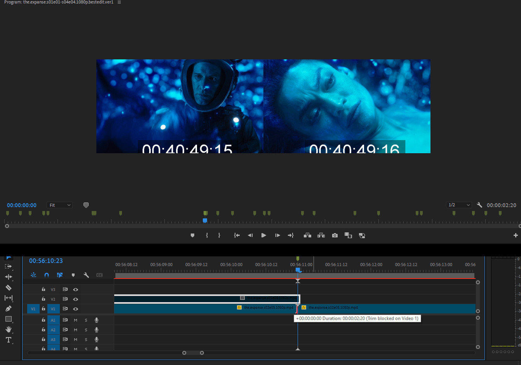Open the Program panel menu
The height and width of the screenshot is (365, 521).
119,2
